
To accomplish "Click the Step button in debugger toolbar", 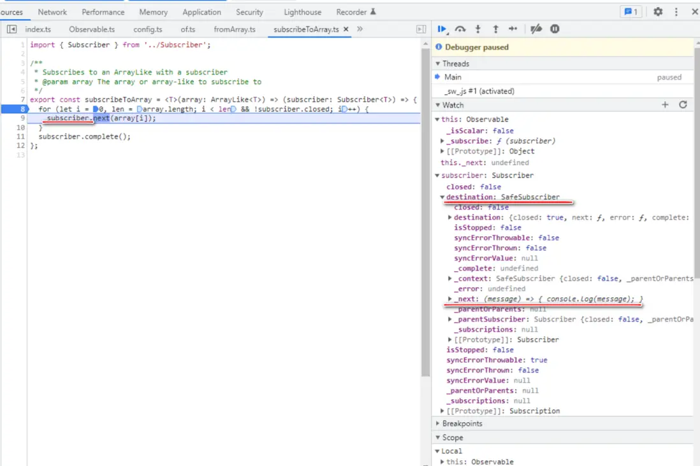I will pos(513,29).
